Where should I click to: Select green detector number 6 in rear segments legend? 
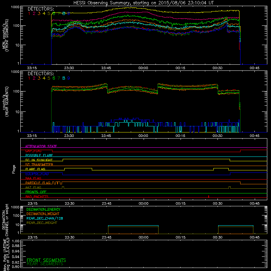(54, 78)
